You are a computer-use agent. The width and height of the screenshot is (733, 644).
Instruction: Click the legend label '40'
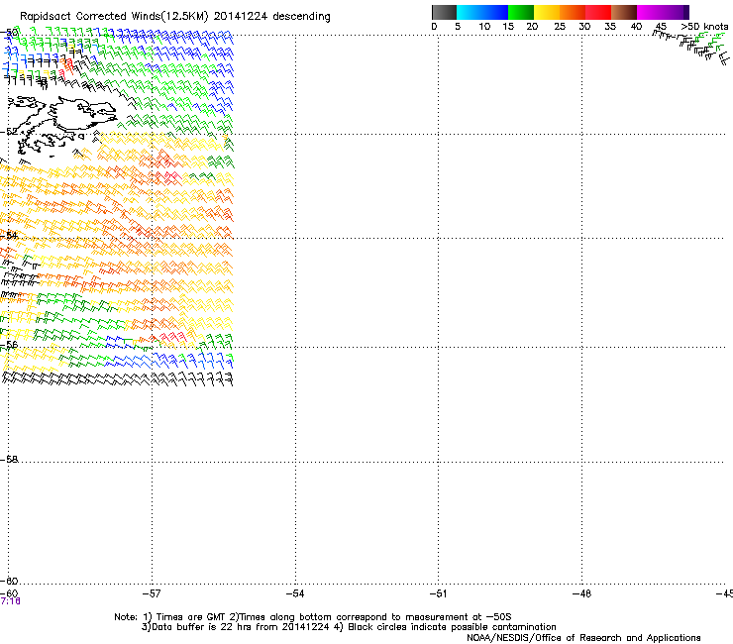(636, 26)
